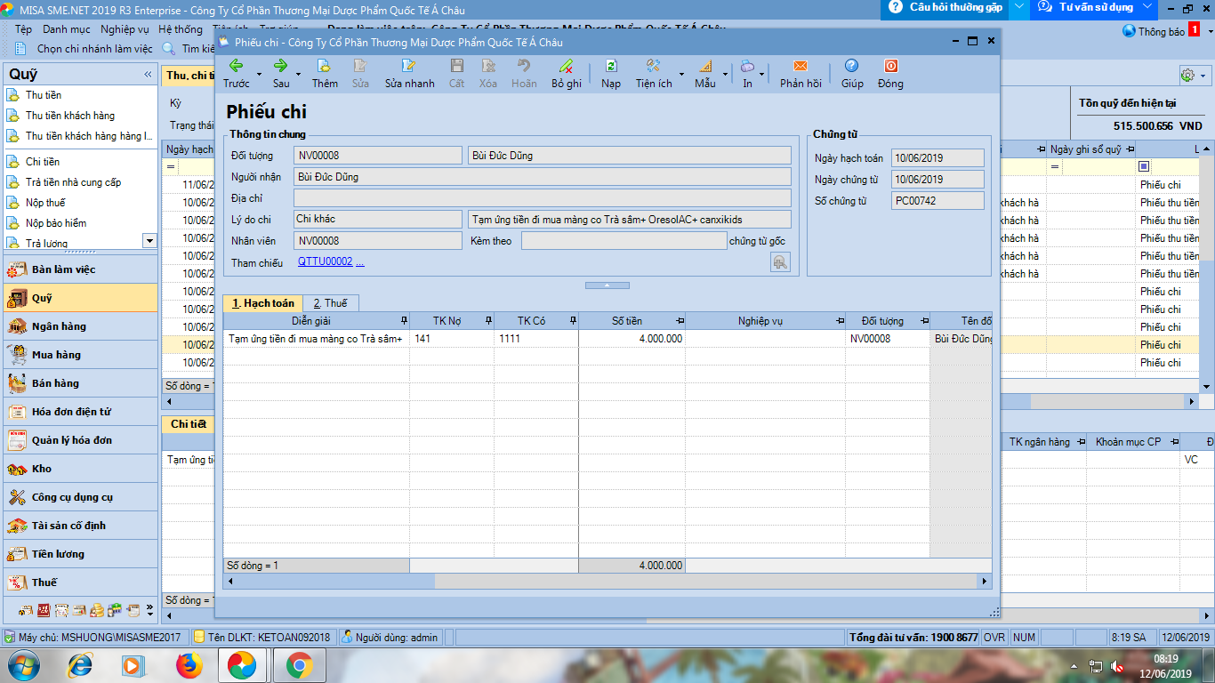Click the Sau (next) arrow icon

coord(280,66)
